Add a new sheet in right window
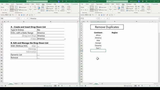160x90 pixels. [x=102, y=84]
